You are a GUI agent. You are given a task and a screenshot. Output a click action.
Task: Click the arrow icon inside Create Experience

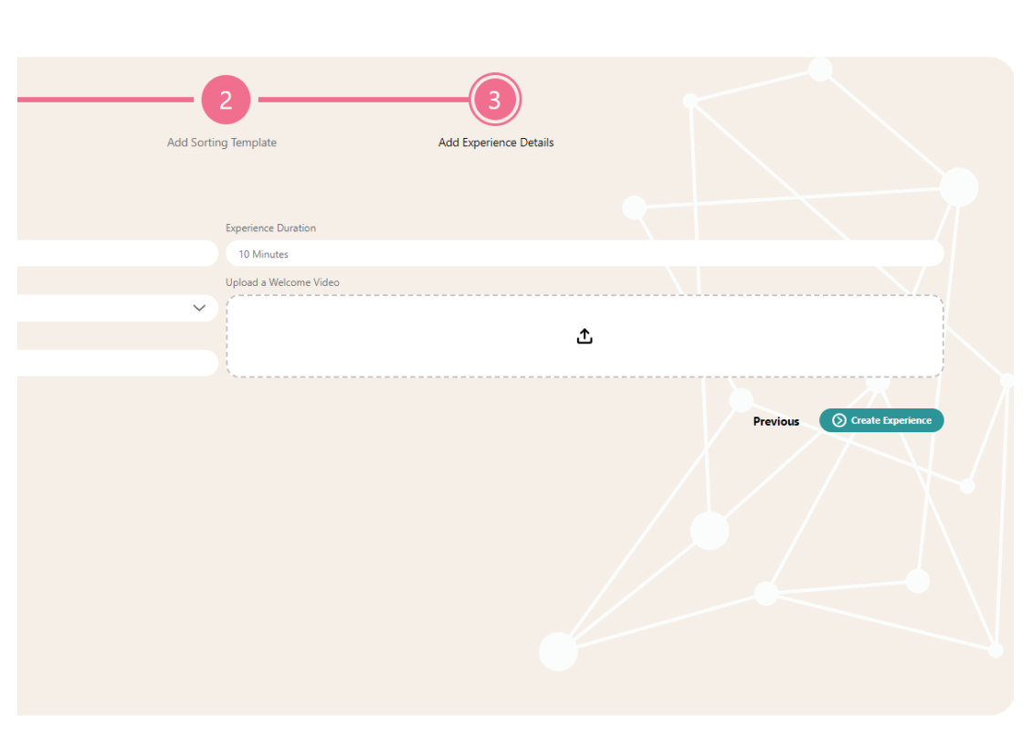tap(839, 420)
